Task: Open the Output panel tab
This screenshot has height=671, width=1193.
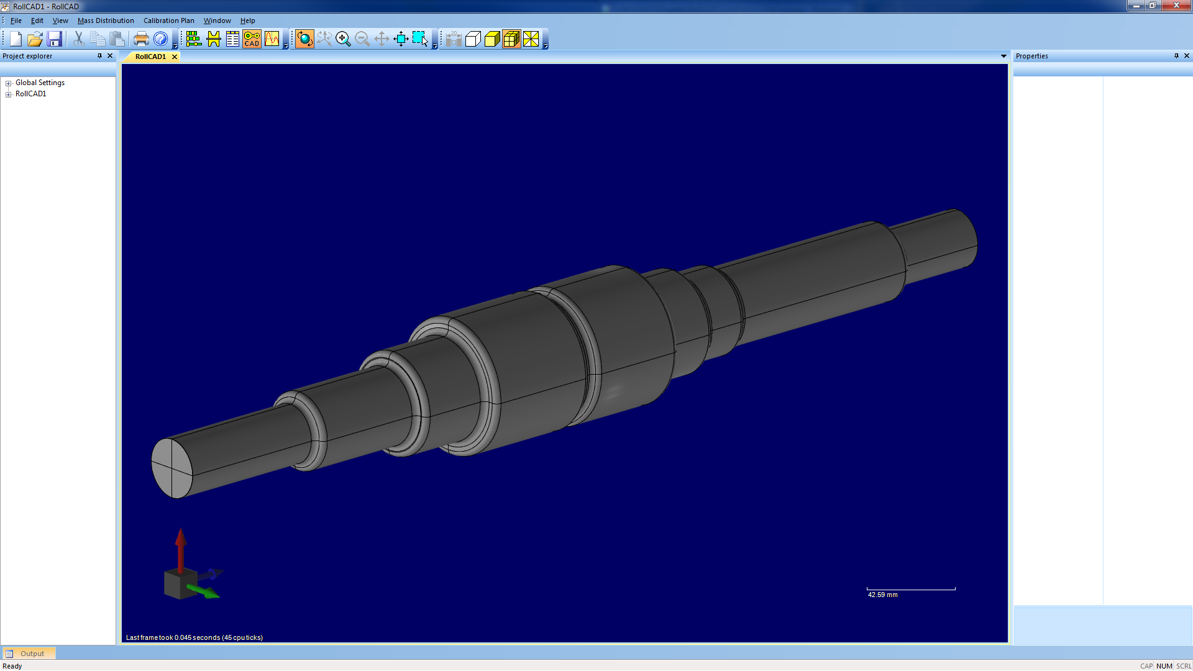Action: point(29,654)
